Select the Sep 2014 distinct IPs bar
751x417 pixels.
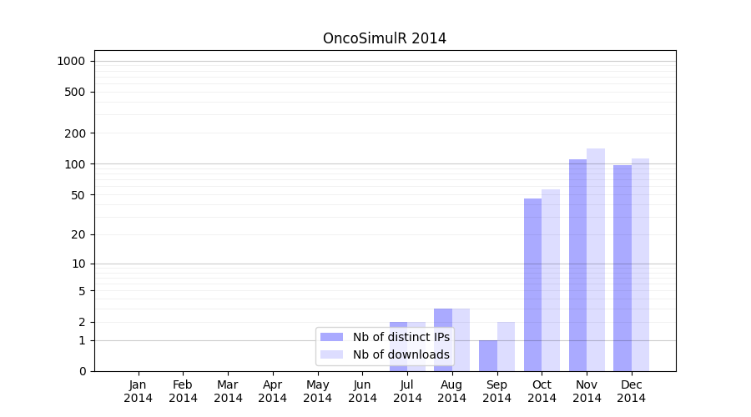coord(488,355)
